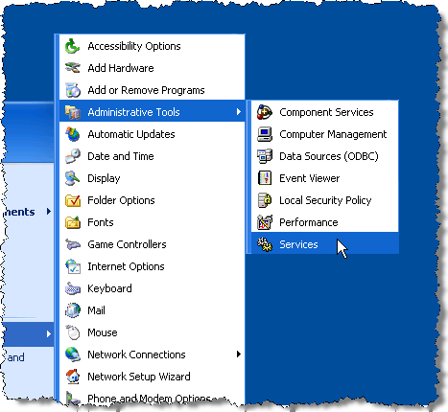Launch Event Viewer
Image resolution: width=448 pixels, height=412 pixels.
pyautogui.click(x=325, y=178)
